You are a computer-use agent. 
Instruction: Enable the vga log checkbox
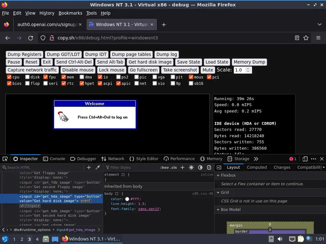pyautogui.click(x=155, y=77)
